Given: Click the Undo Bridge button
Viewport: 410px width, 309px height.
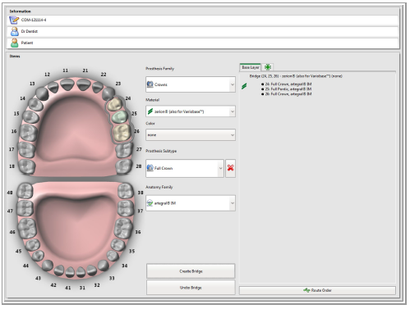Looking at the screenshot, I should click(x=191, y=288).
